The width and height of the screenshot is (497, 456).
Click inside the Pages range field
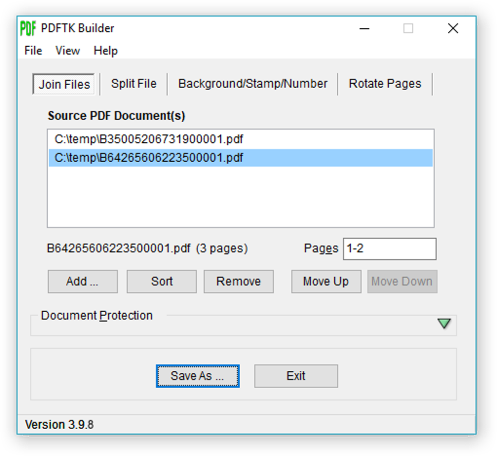click(389, 248)
